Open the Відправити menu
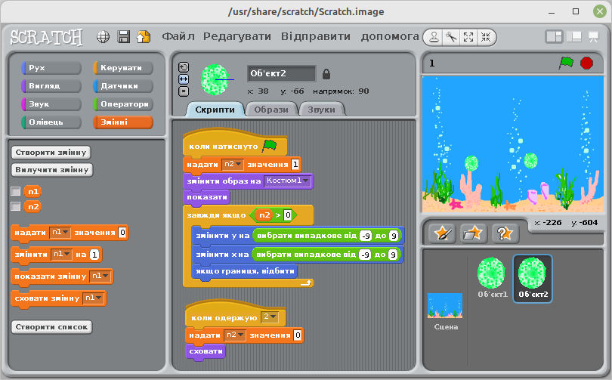The width and height of the screenshot is (612, 380). click(x=315, y=36)
